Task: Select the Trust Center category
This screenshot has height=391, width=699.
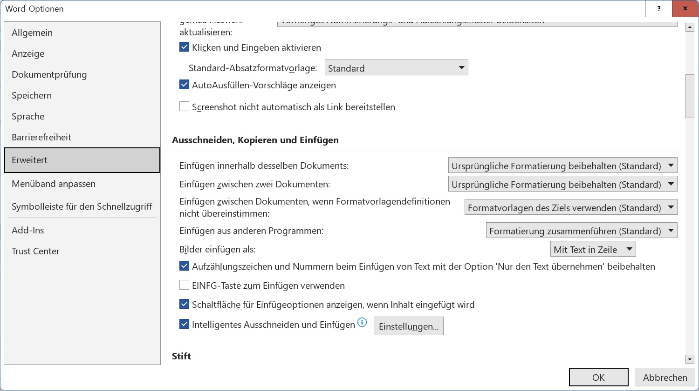Action: click(35, 251)
